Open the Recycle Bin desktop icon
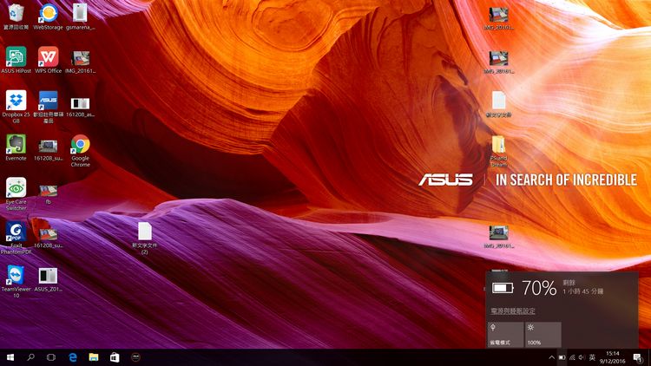Screen dimensions: 651x366 point(16,16)
